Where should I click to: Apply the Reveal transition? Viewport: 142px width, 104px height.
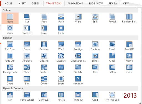click(x=112, y=18)
